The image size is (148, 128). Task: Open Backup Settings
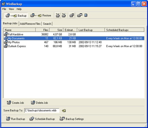(72, 119)
